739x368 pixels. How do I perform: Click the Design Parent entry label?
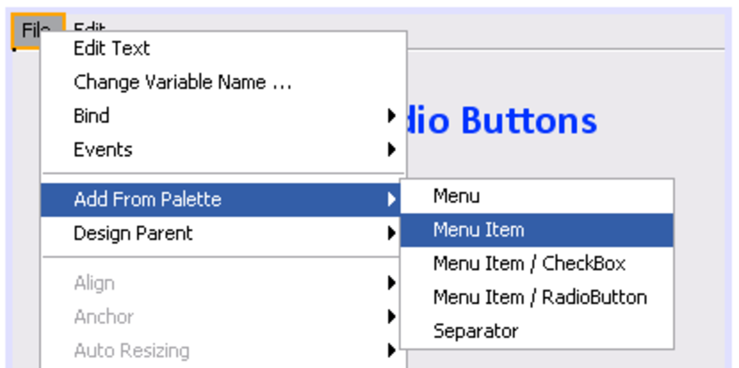tap(133, 233)
